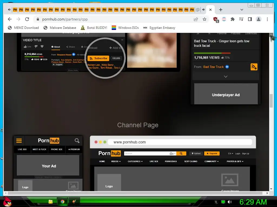Click the Upload button in the desktop mockup
This screenshot has width=277, height=207.
pyautogui.click(x=196, y=153)
